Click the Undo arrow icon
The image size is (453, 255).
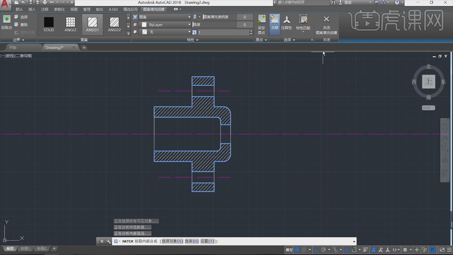click(52, 2)
